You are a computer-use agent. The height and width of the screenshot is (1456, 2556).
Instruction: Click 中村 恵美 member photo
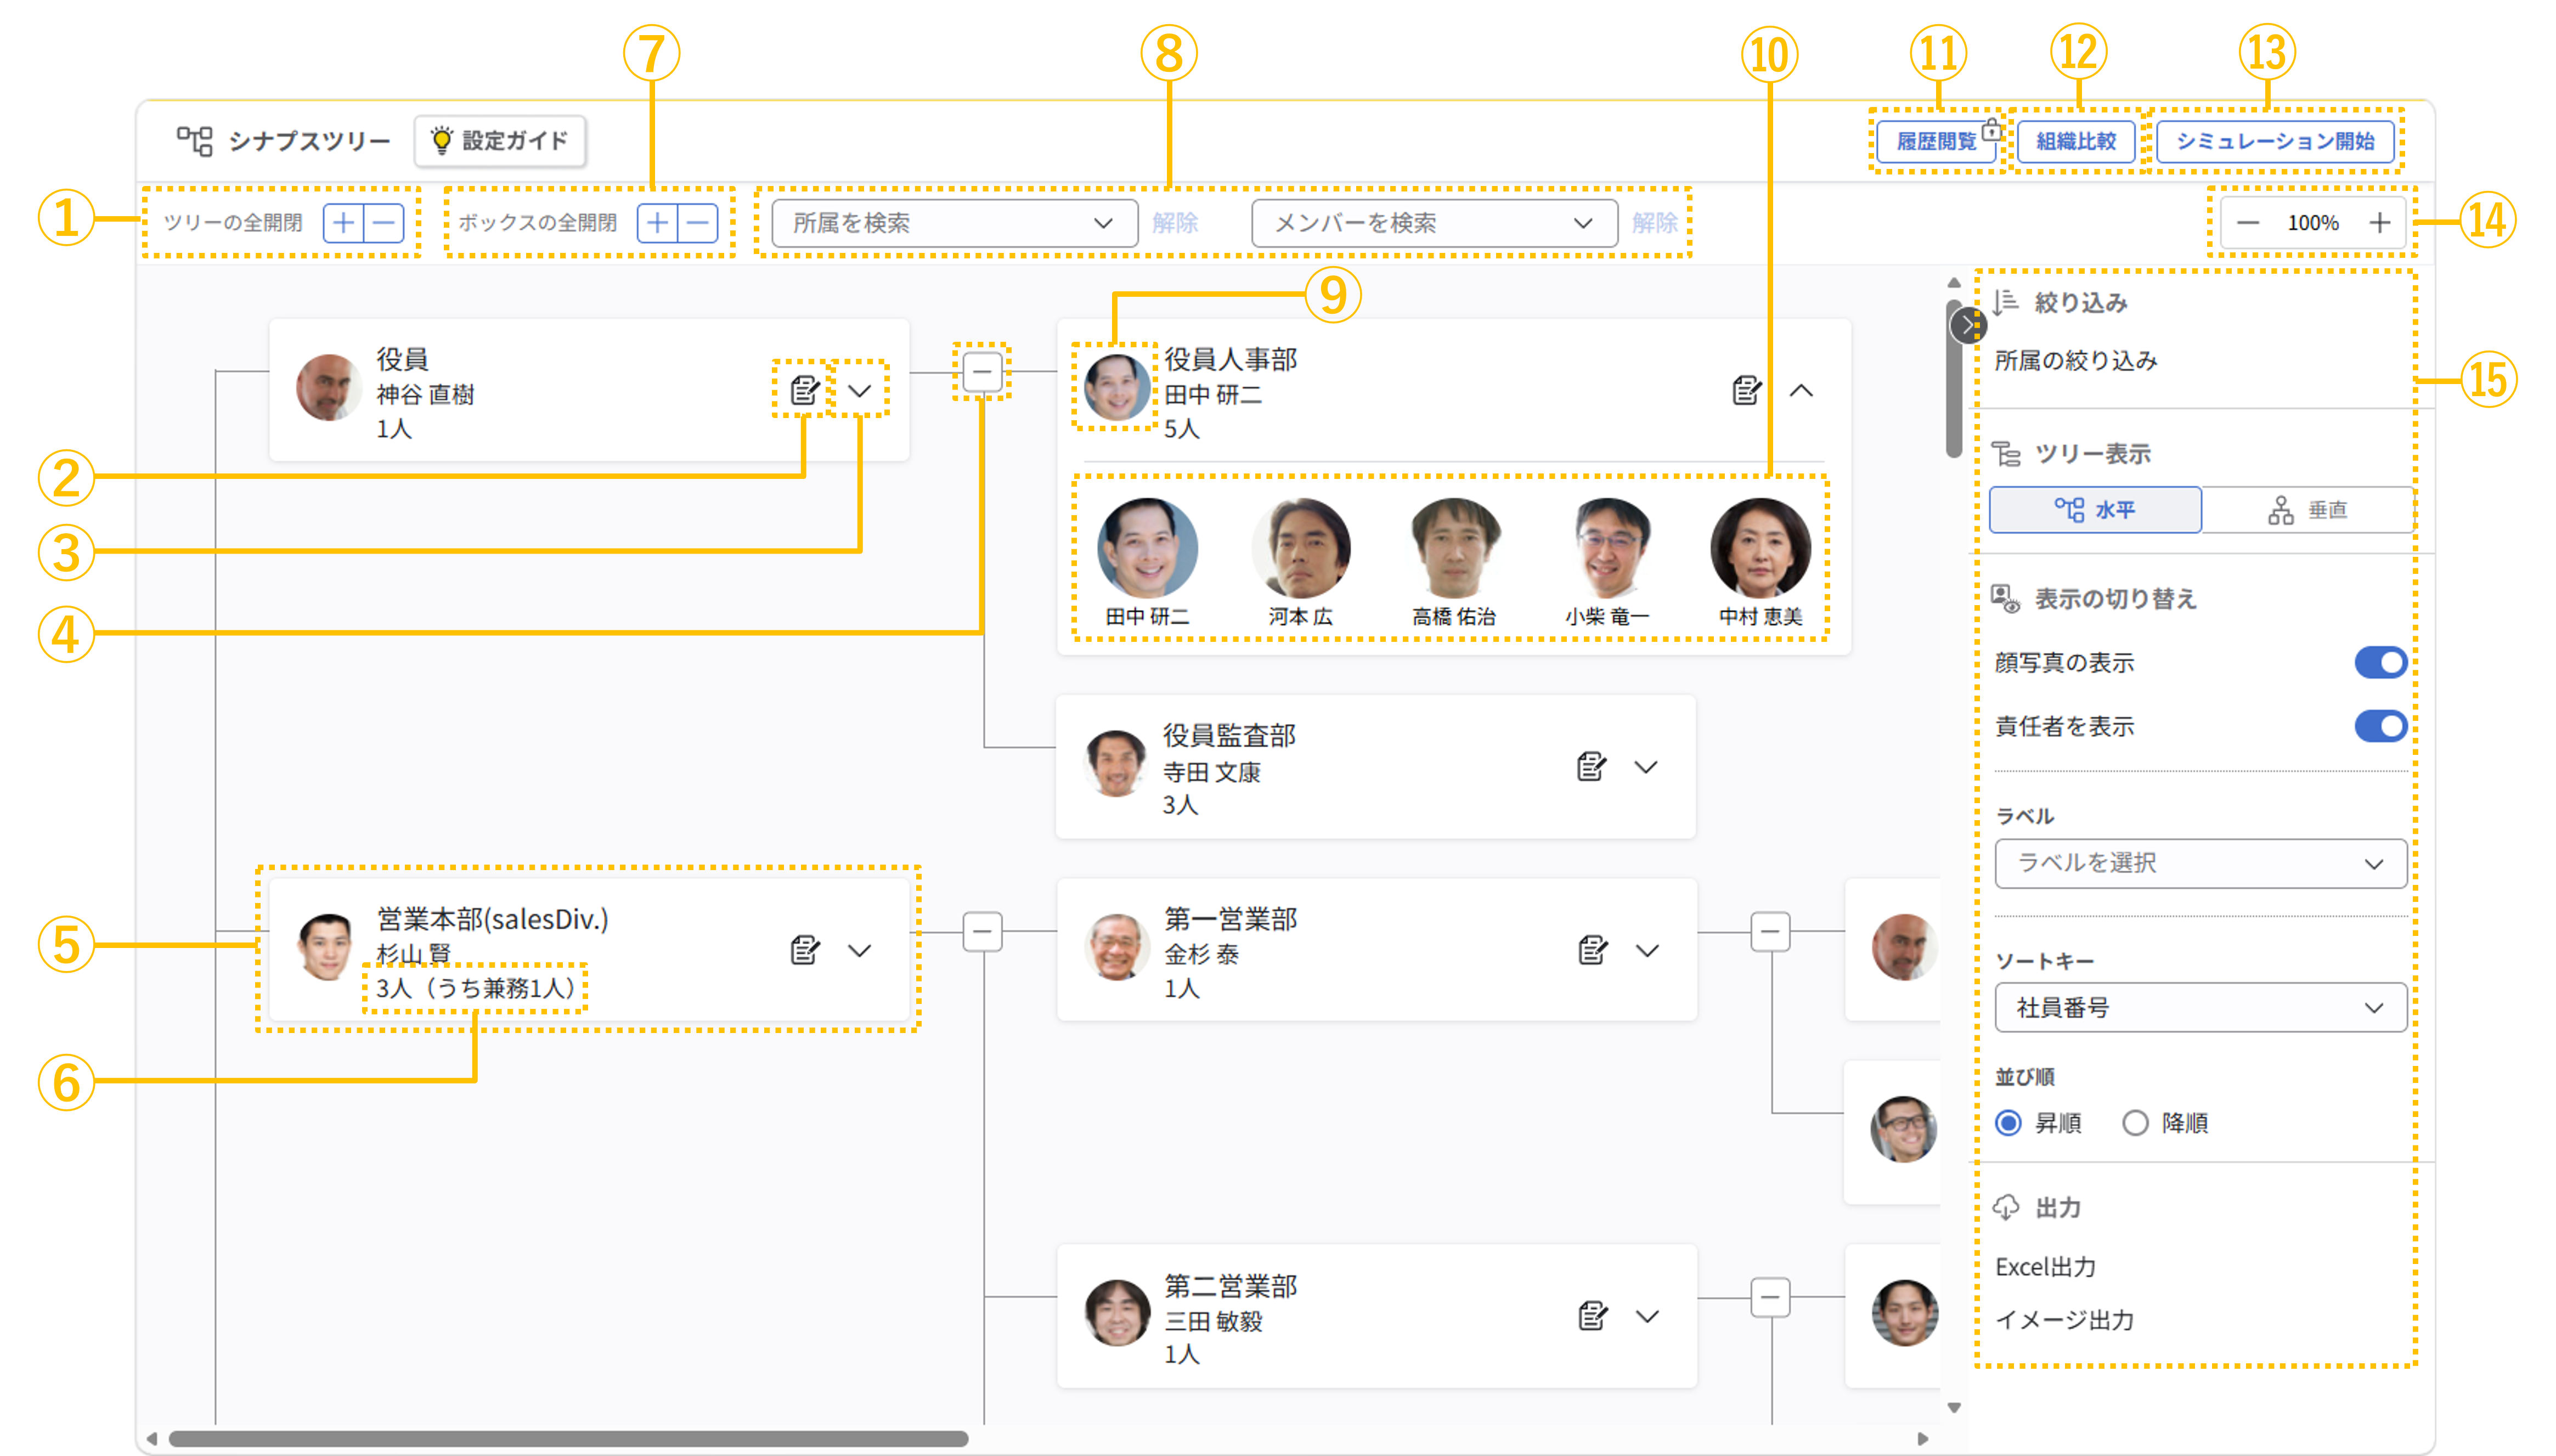pos(1761,548)
